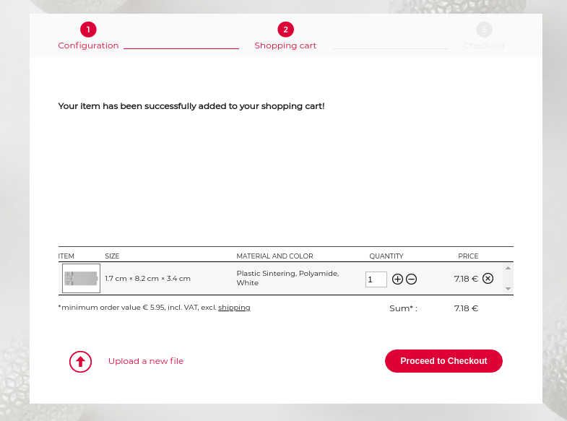This screenshot has width=567, height=421.
Task: Click the item row price 7.18 €
Action: point(466,279)
